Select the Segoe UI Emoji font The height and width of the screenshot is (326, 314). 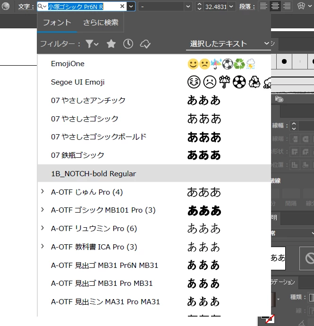coord(154,82)
